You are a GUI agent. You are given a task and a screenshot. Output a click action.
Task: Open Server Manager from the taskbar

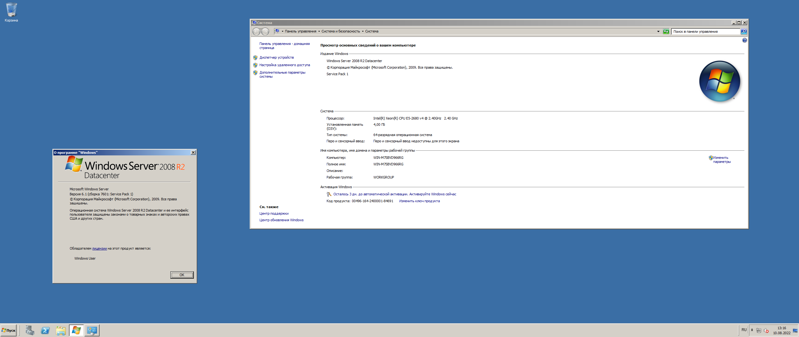click(x=30, y=330)
